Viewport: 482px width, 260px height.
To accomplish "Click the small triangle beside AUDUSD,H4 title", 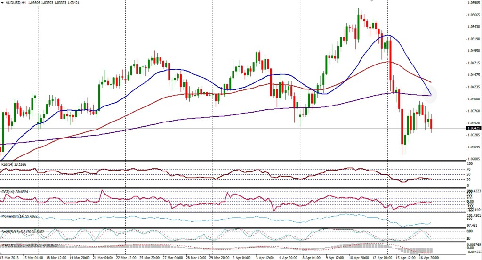I will 2,3.
